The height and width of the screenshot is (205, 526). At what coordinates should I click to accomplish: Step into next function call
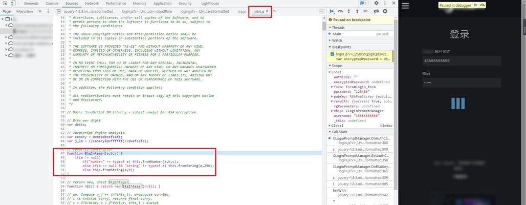(349, 11)
